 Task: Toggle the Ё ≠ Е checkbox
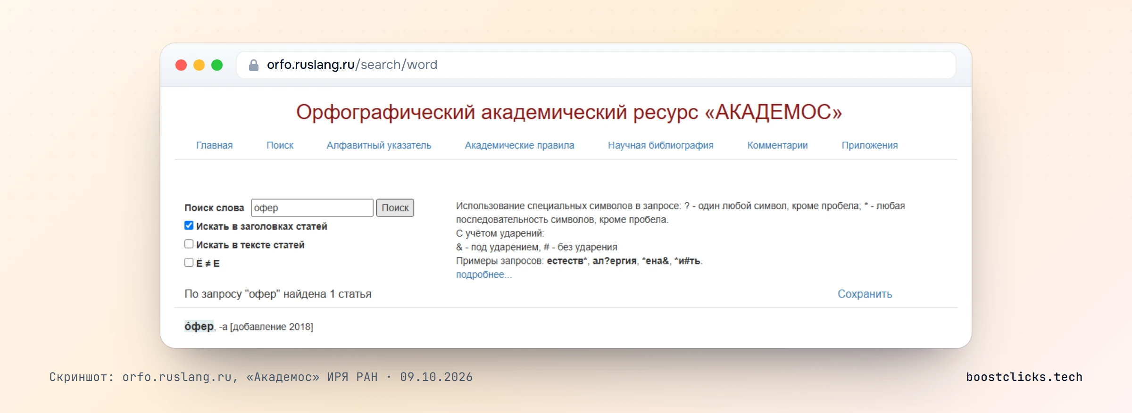[189, 262]
